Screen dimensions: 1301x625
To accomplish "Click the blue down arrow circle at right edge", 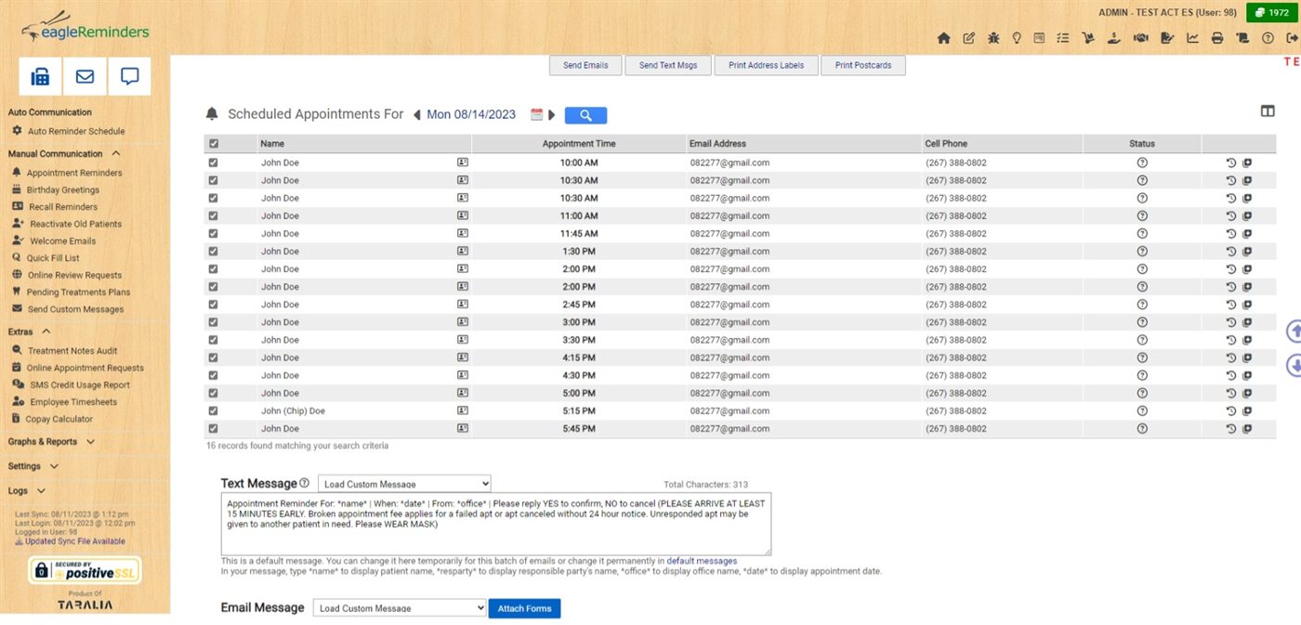I will tap(1294, 365).
